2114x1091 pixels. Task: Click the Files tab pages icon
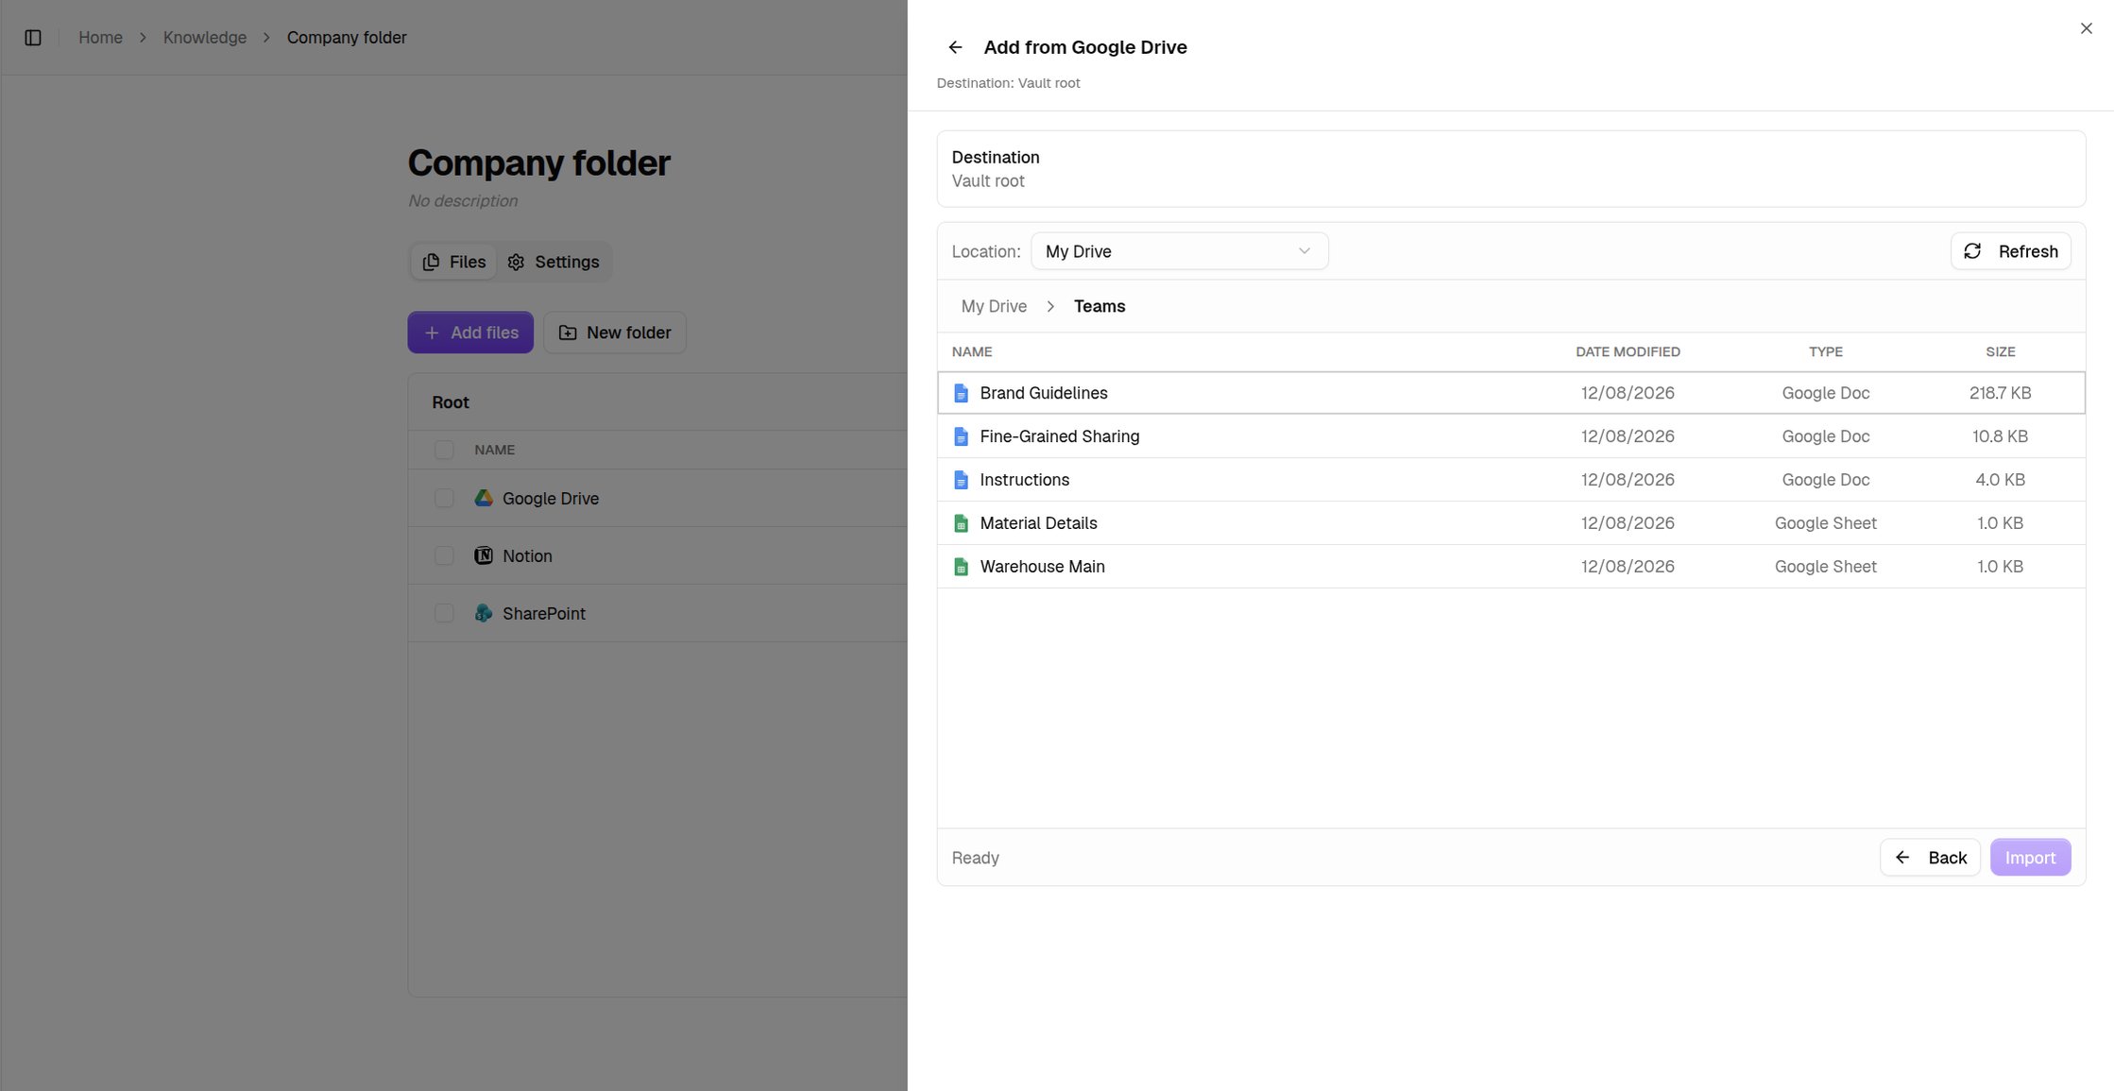click(431, 262)
